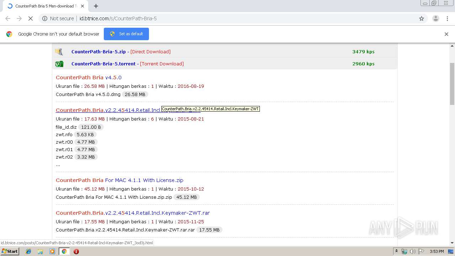455x256 pixels.
Task: Open a new tab with plus button
Action: coord(96,6)
